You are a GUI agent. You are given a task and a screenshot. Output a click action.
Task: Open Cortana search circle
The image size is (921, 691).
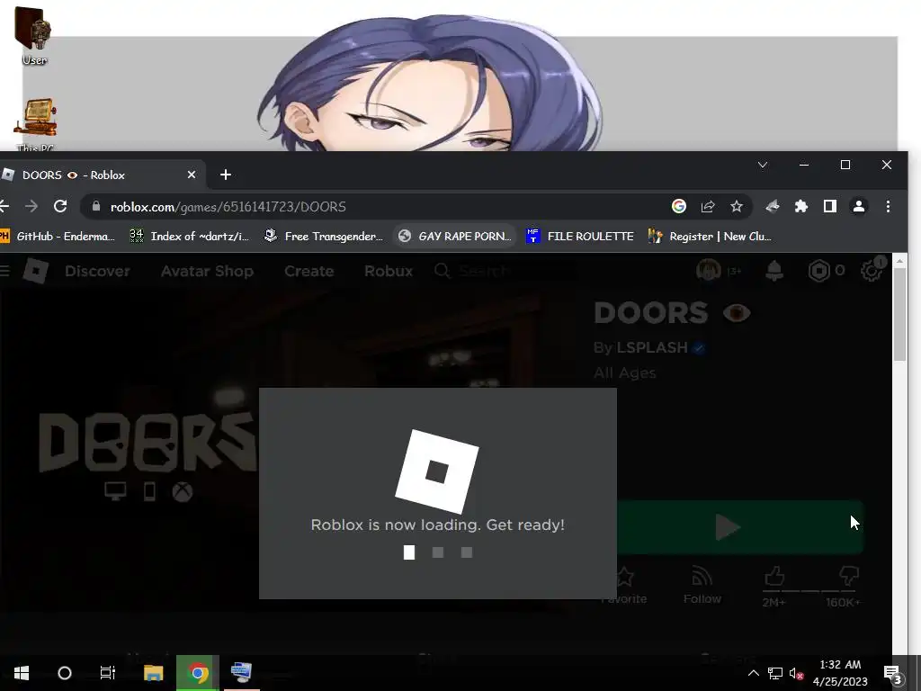[x=65, y=673]
